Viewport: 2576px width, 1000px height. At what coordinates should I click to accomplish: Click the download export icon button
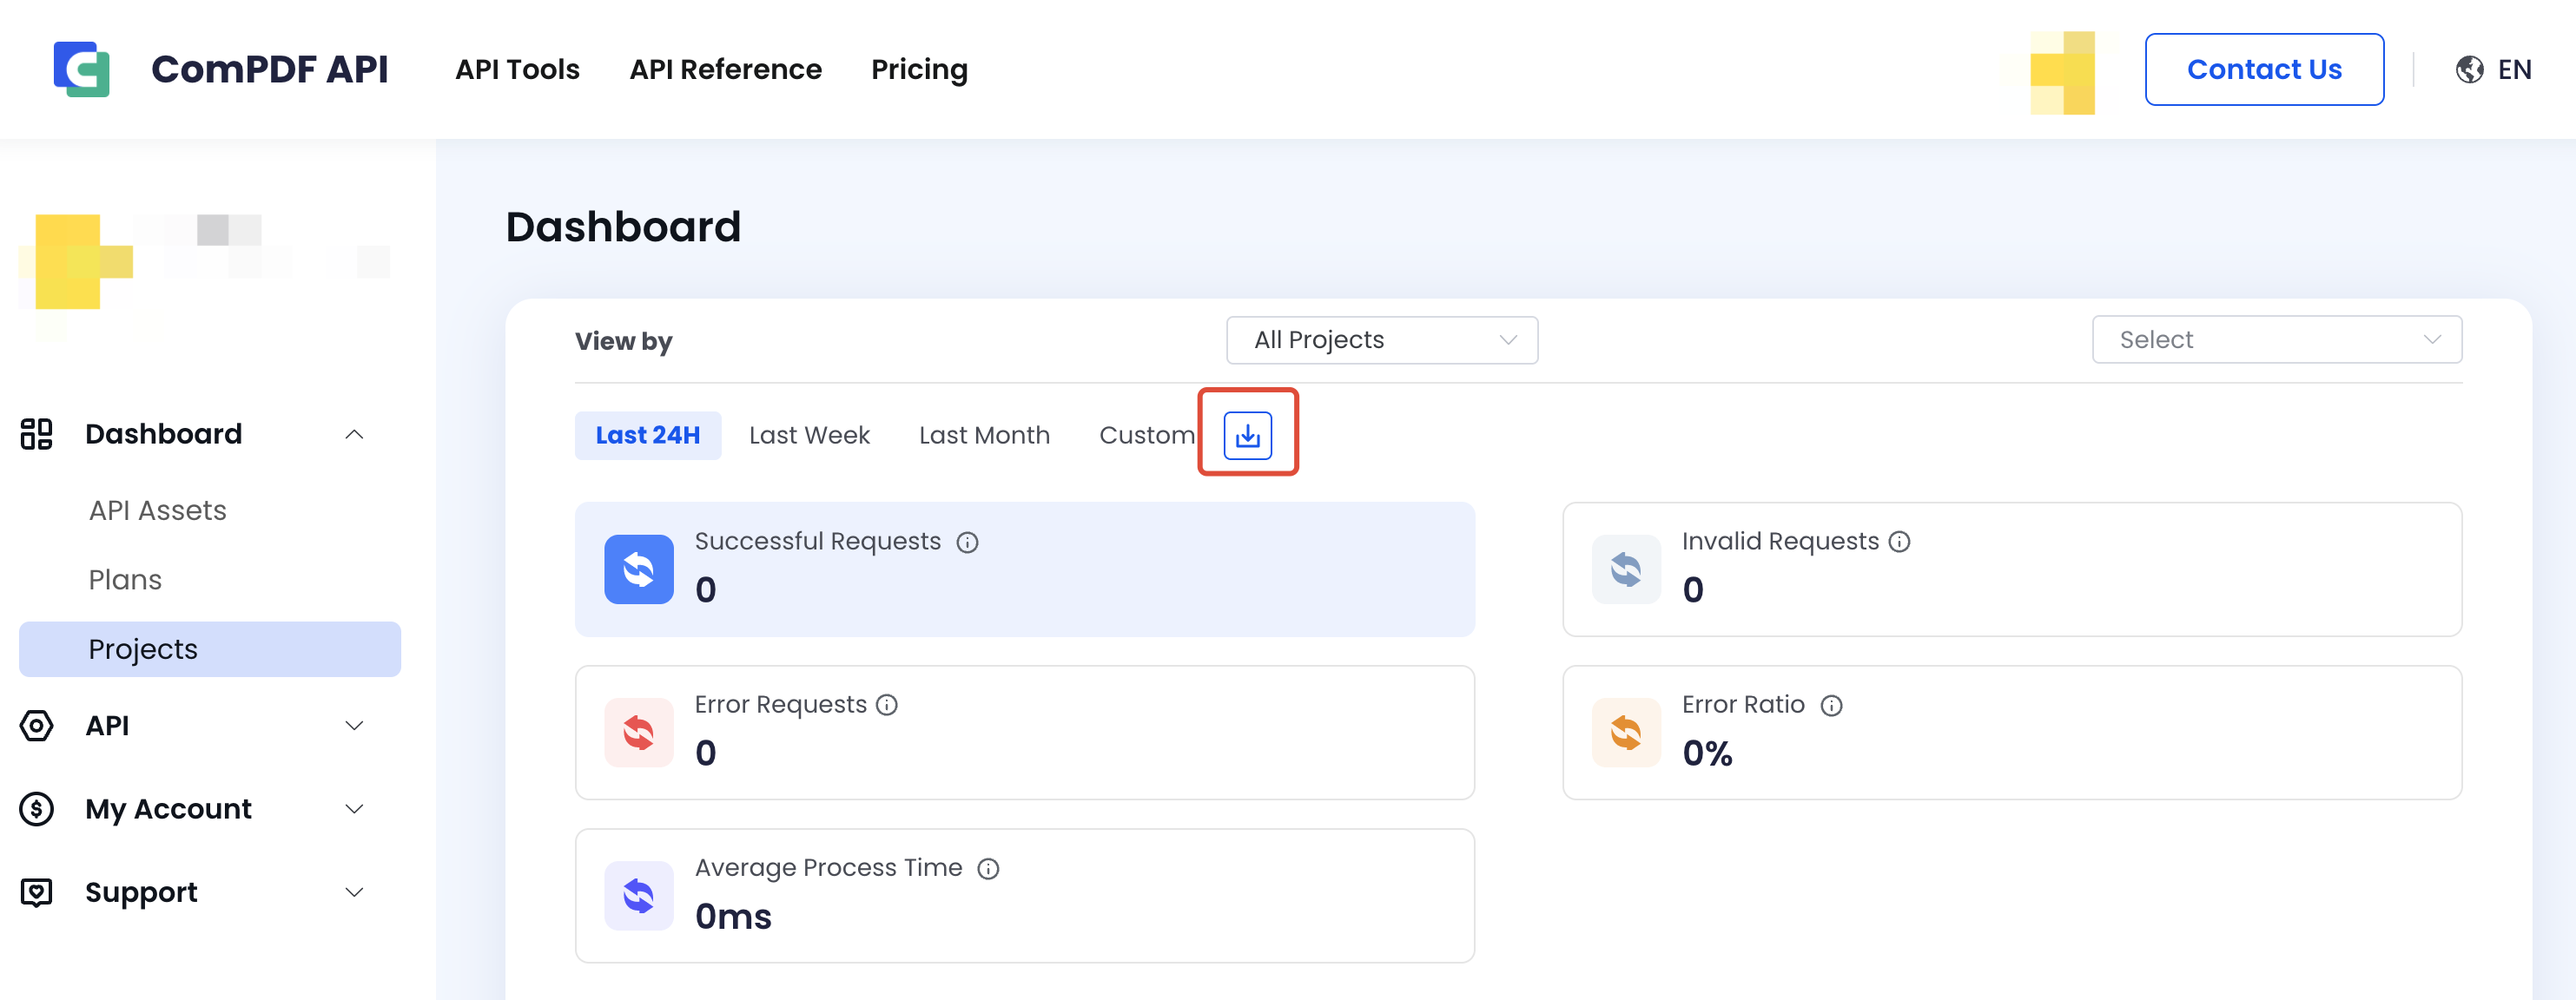pos(1247,436)
